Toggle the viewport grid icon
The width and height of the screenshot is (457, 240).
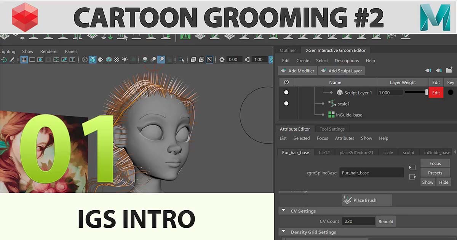pyautogui.click(x=24, y=60)
